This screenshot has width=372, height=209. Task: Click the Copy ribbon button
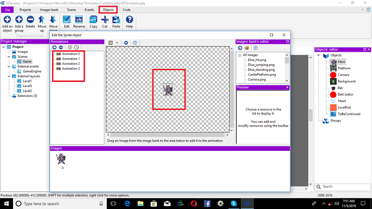click(x=93, y=22)
